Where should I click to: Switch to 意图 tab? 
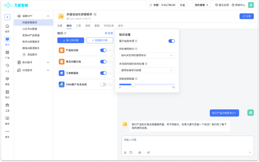pyautogui.click(x=97, y=26)
